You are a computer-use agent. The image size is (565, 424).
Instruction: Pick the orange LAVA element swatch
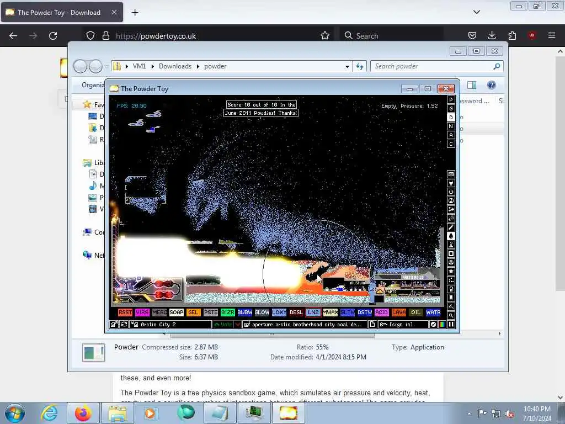coord(399,312)
